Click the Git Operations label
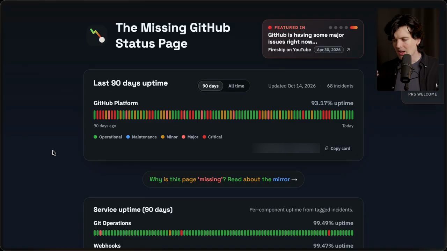The width and height of the screenshot is (447, 251). click(112, 223)
